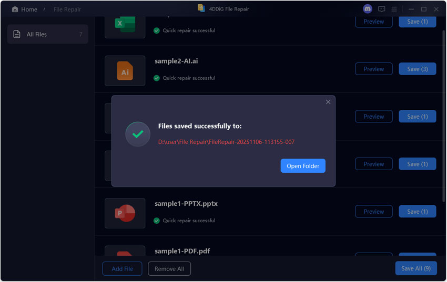
Task: Click Open Folder button
Action: coord(303,166)
